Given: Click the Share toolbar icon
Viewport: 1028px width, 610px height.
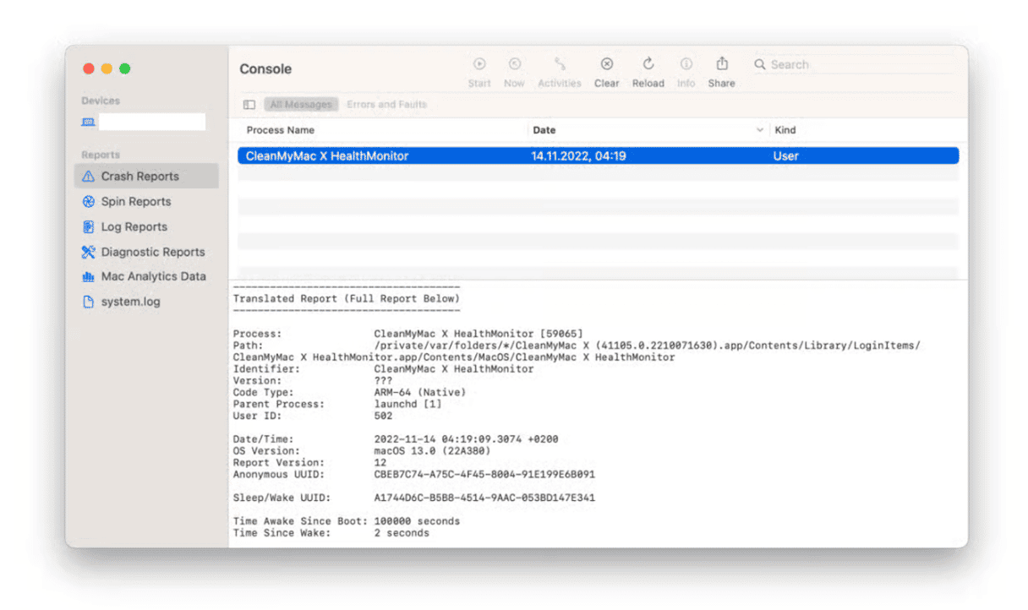Looking at the screenshot, I should [x=721, y=64].
